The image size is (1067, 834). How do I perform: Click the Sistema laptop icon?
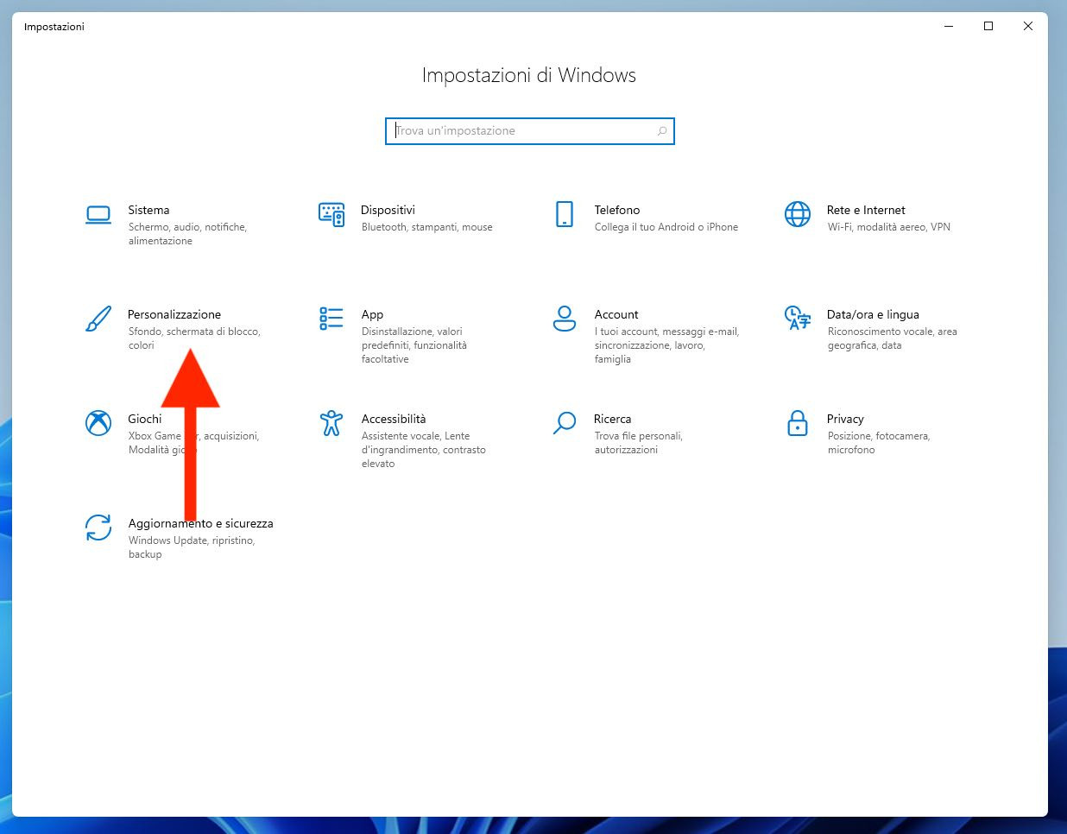[x=98, y=215]
